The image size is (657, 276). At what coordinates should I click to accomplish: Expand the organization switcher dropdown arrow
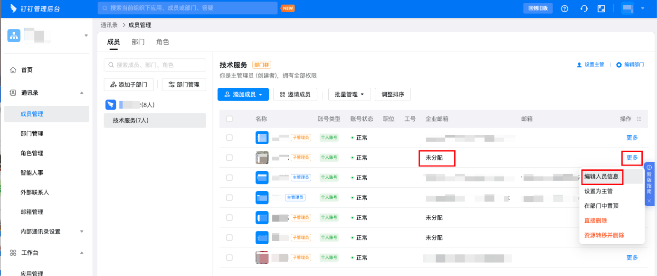coord(86,36)
